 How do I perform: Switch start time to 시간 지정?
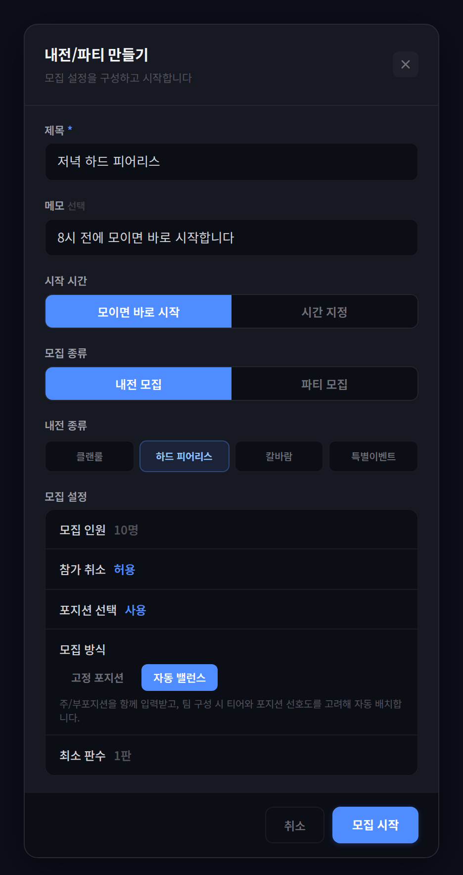324,312
